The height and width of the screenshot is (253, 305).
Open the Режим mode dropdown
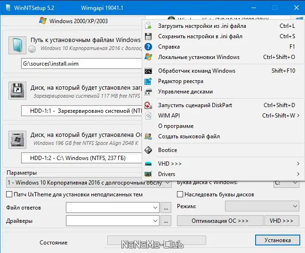(262, 206)
